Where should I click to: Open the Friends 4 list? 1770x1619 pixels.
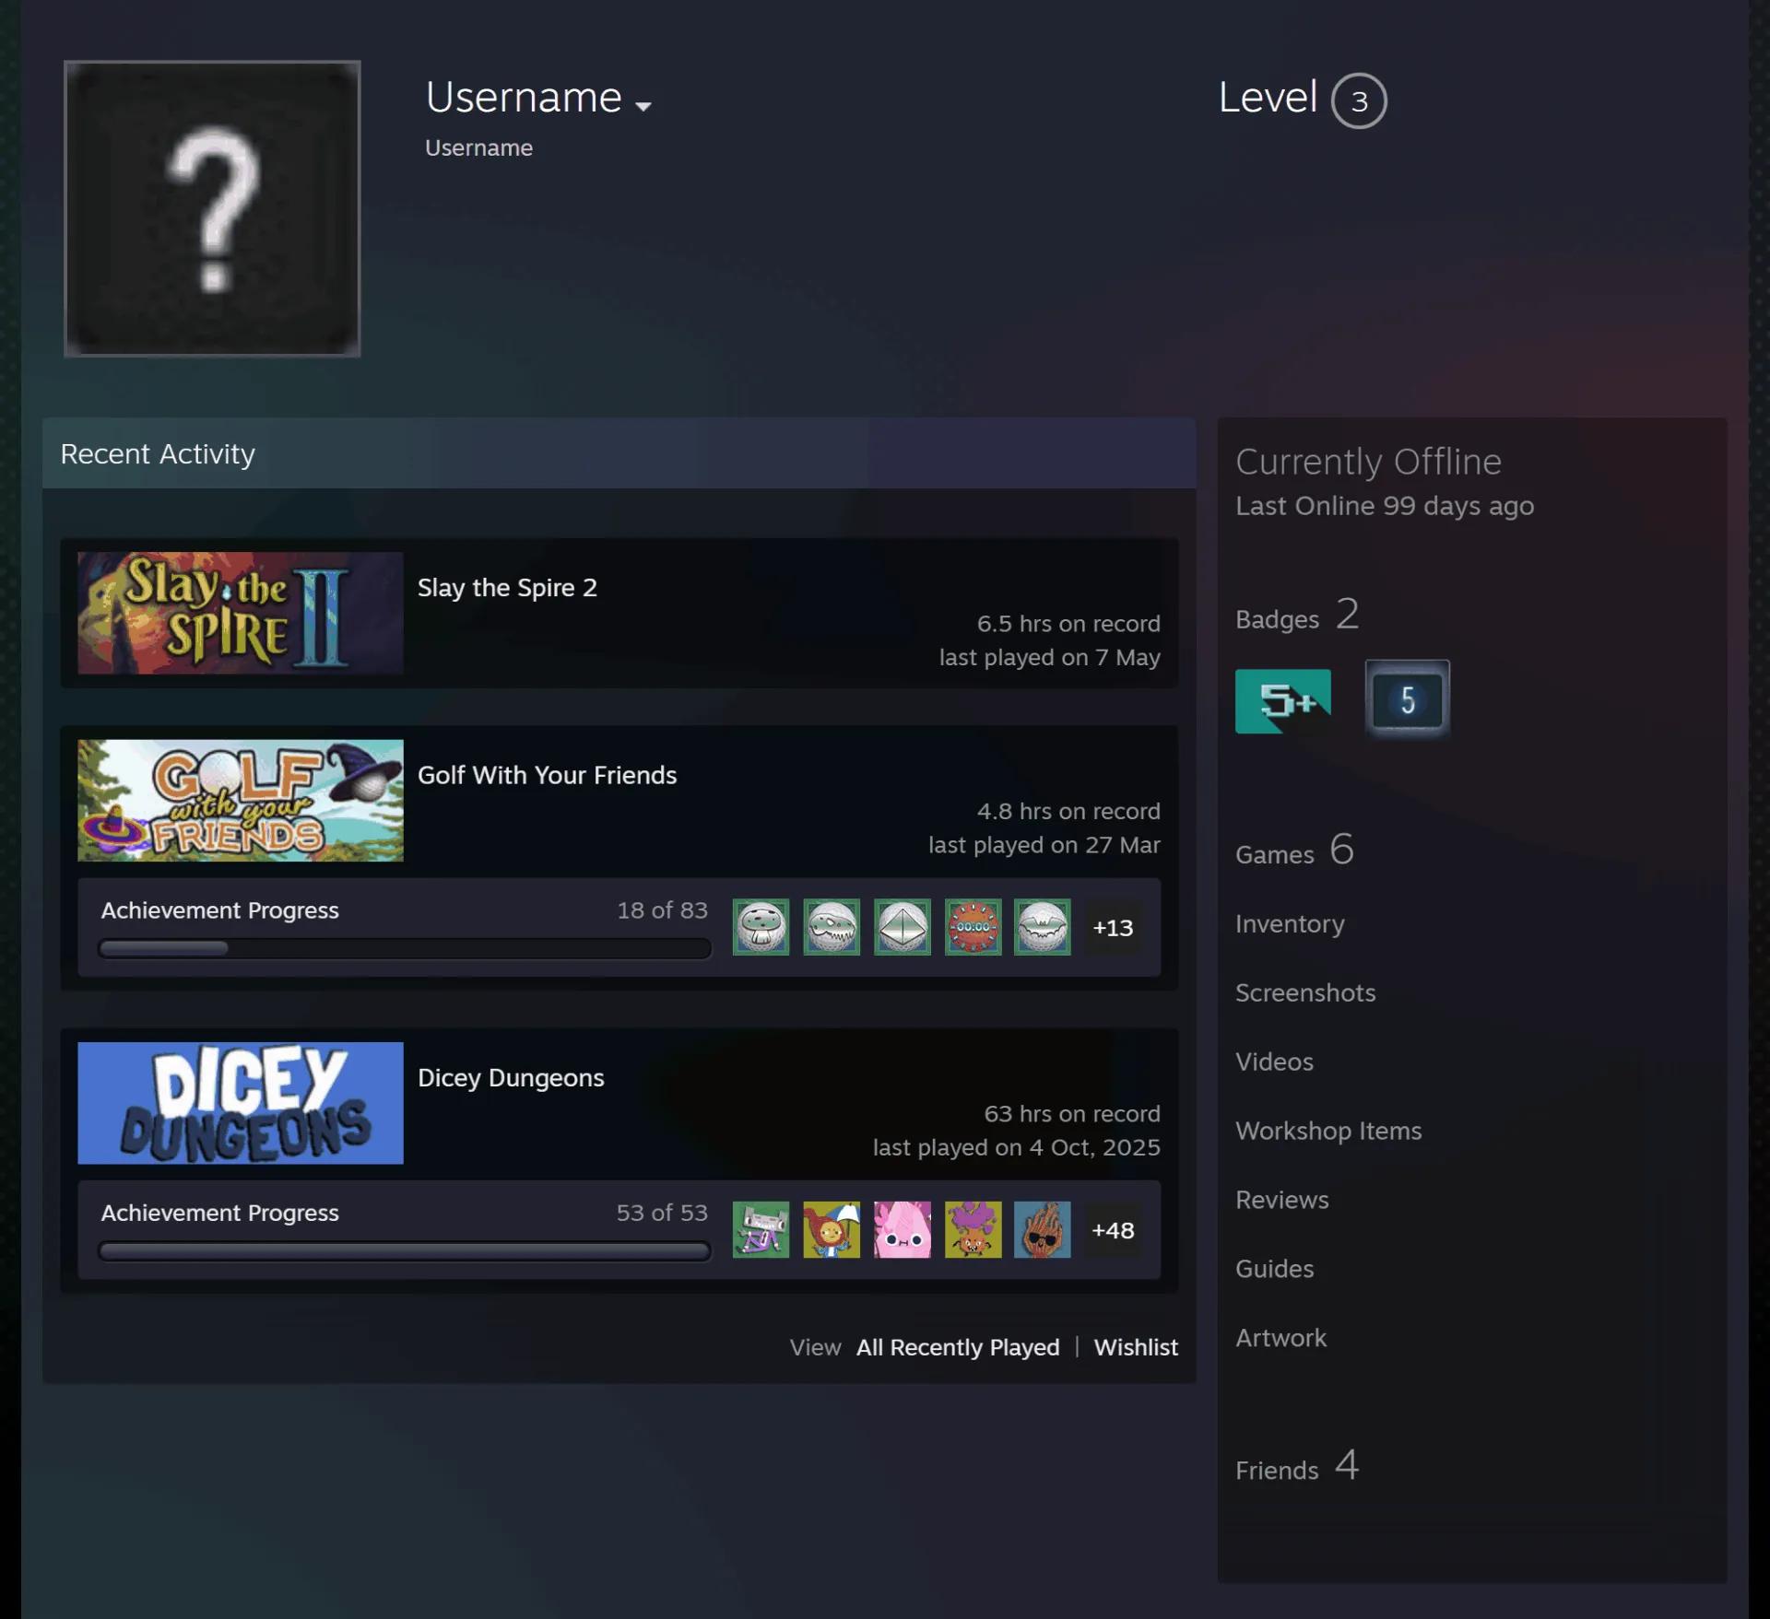(x=1297, y=1466)
